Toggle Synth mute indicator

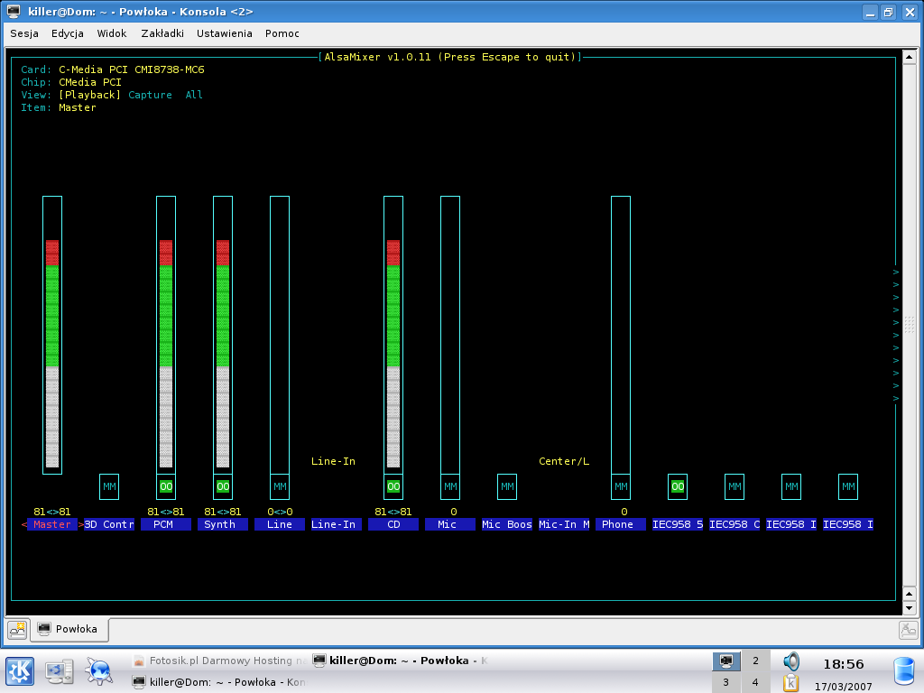[x=223, y=486]
